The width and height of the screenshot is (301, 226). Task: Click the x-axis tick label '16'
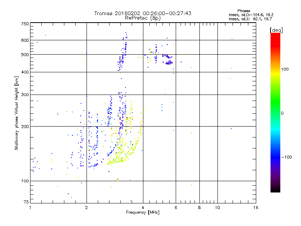(x=256, y=208)
